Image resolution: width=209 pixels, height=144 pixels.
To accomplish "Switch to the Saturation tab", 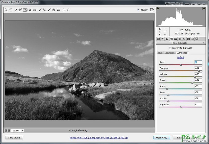I will tap(169, 53).
